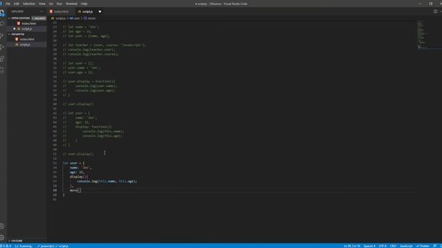Viewport: 442px width, 248px height.
Task: Click the javascript check status item
Action: coord(45,246)
